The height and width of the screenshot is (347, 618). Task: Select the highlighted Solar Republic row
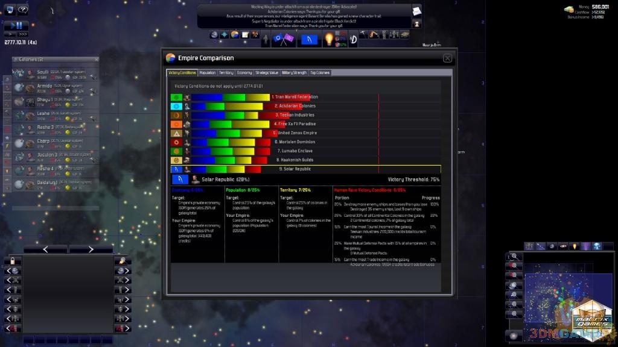(306, 169)
